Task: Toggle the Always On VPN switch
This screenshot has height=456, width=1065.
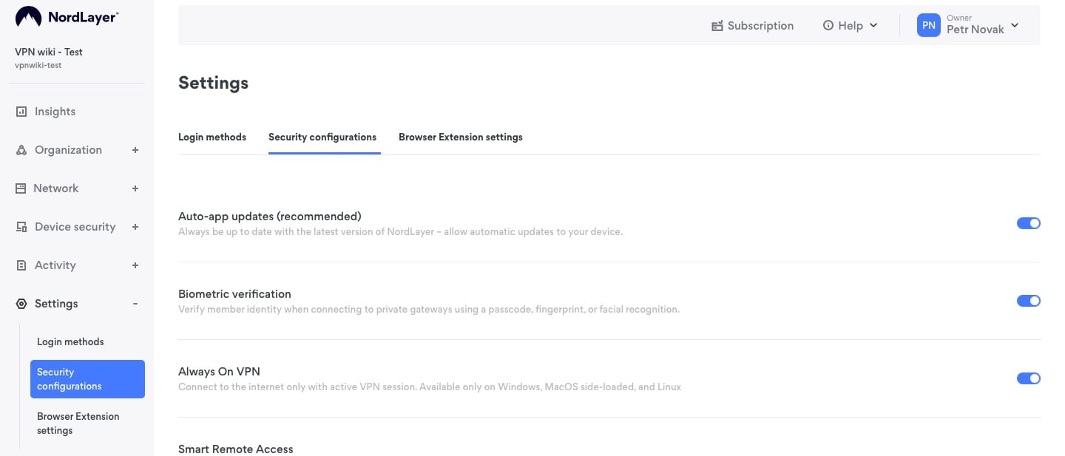Action: [1029, 378]
